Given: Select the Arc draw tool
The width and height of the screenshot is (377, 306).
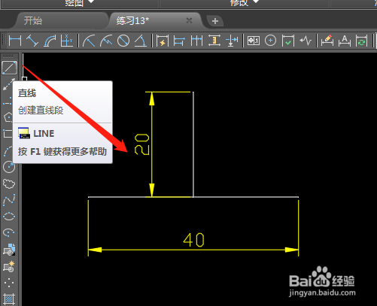Looking at the screenshot, I should pos(8,150).
